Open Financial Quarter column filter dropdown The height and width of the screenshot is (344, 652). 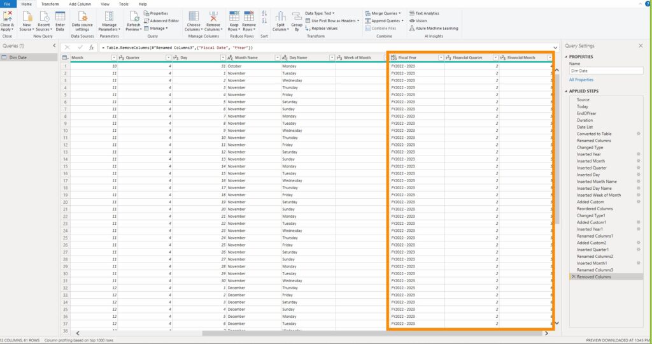(495, 58)
